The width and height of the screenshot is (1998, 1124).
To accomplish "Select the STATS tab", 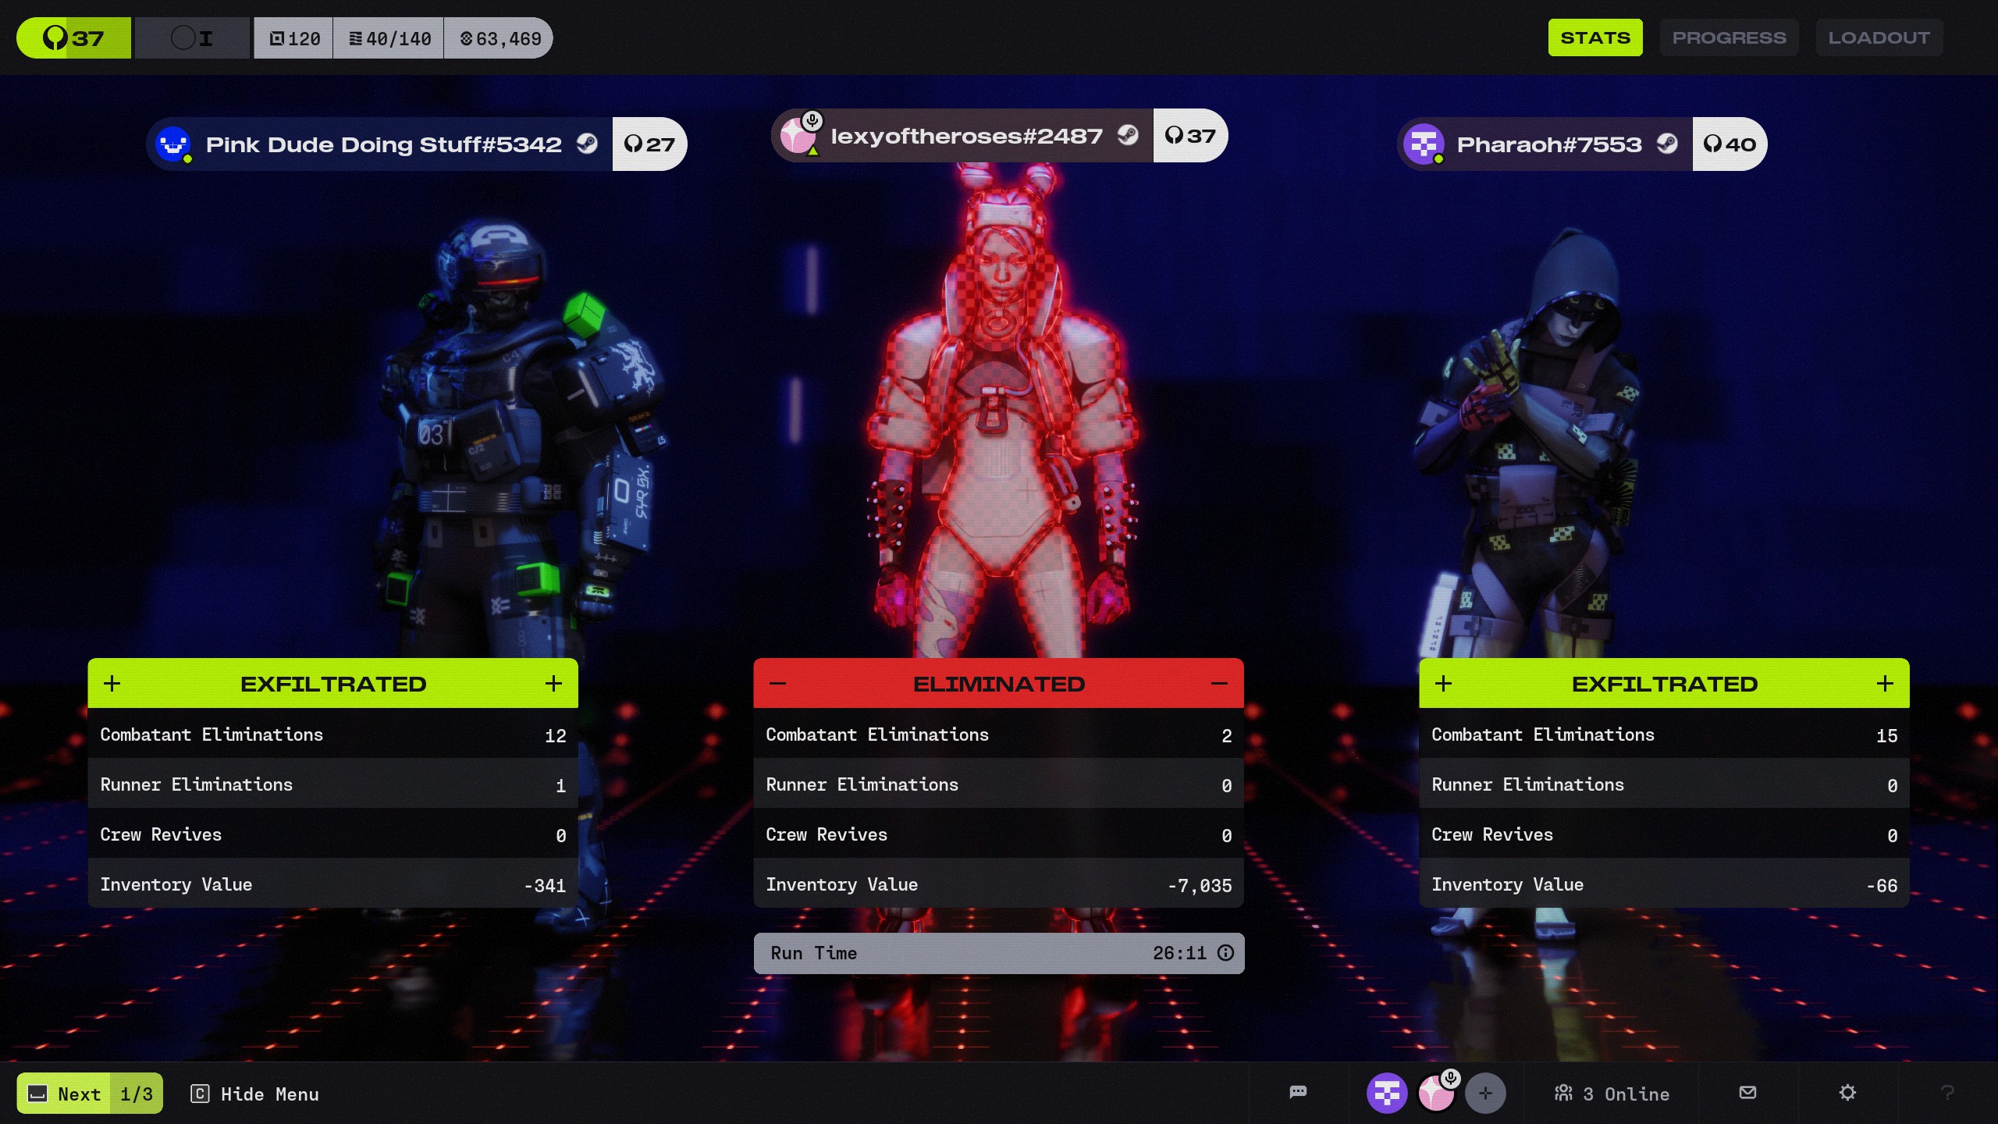I will (1594, 37).
